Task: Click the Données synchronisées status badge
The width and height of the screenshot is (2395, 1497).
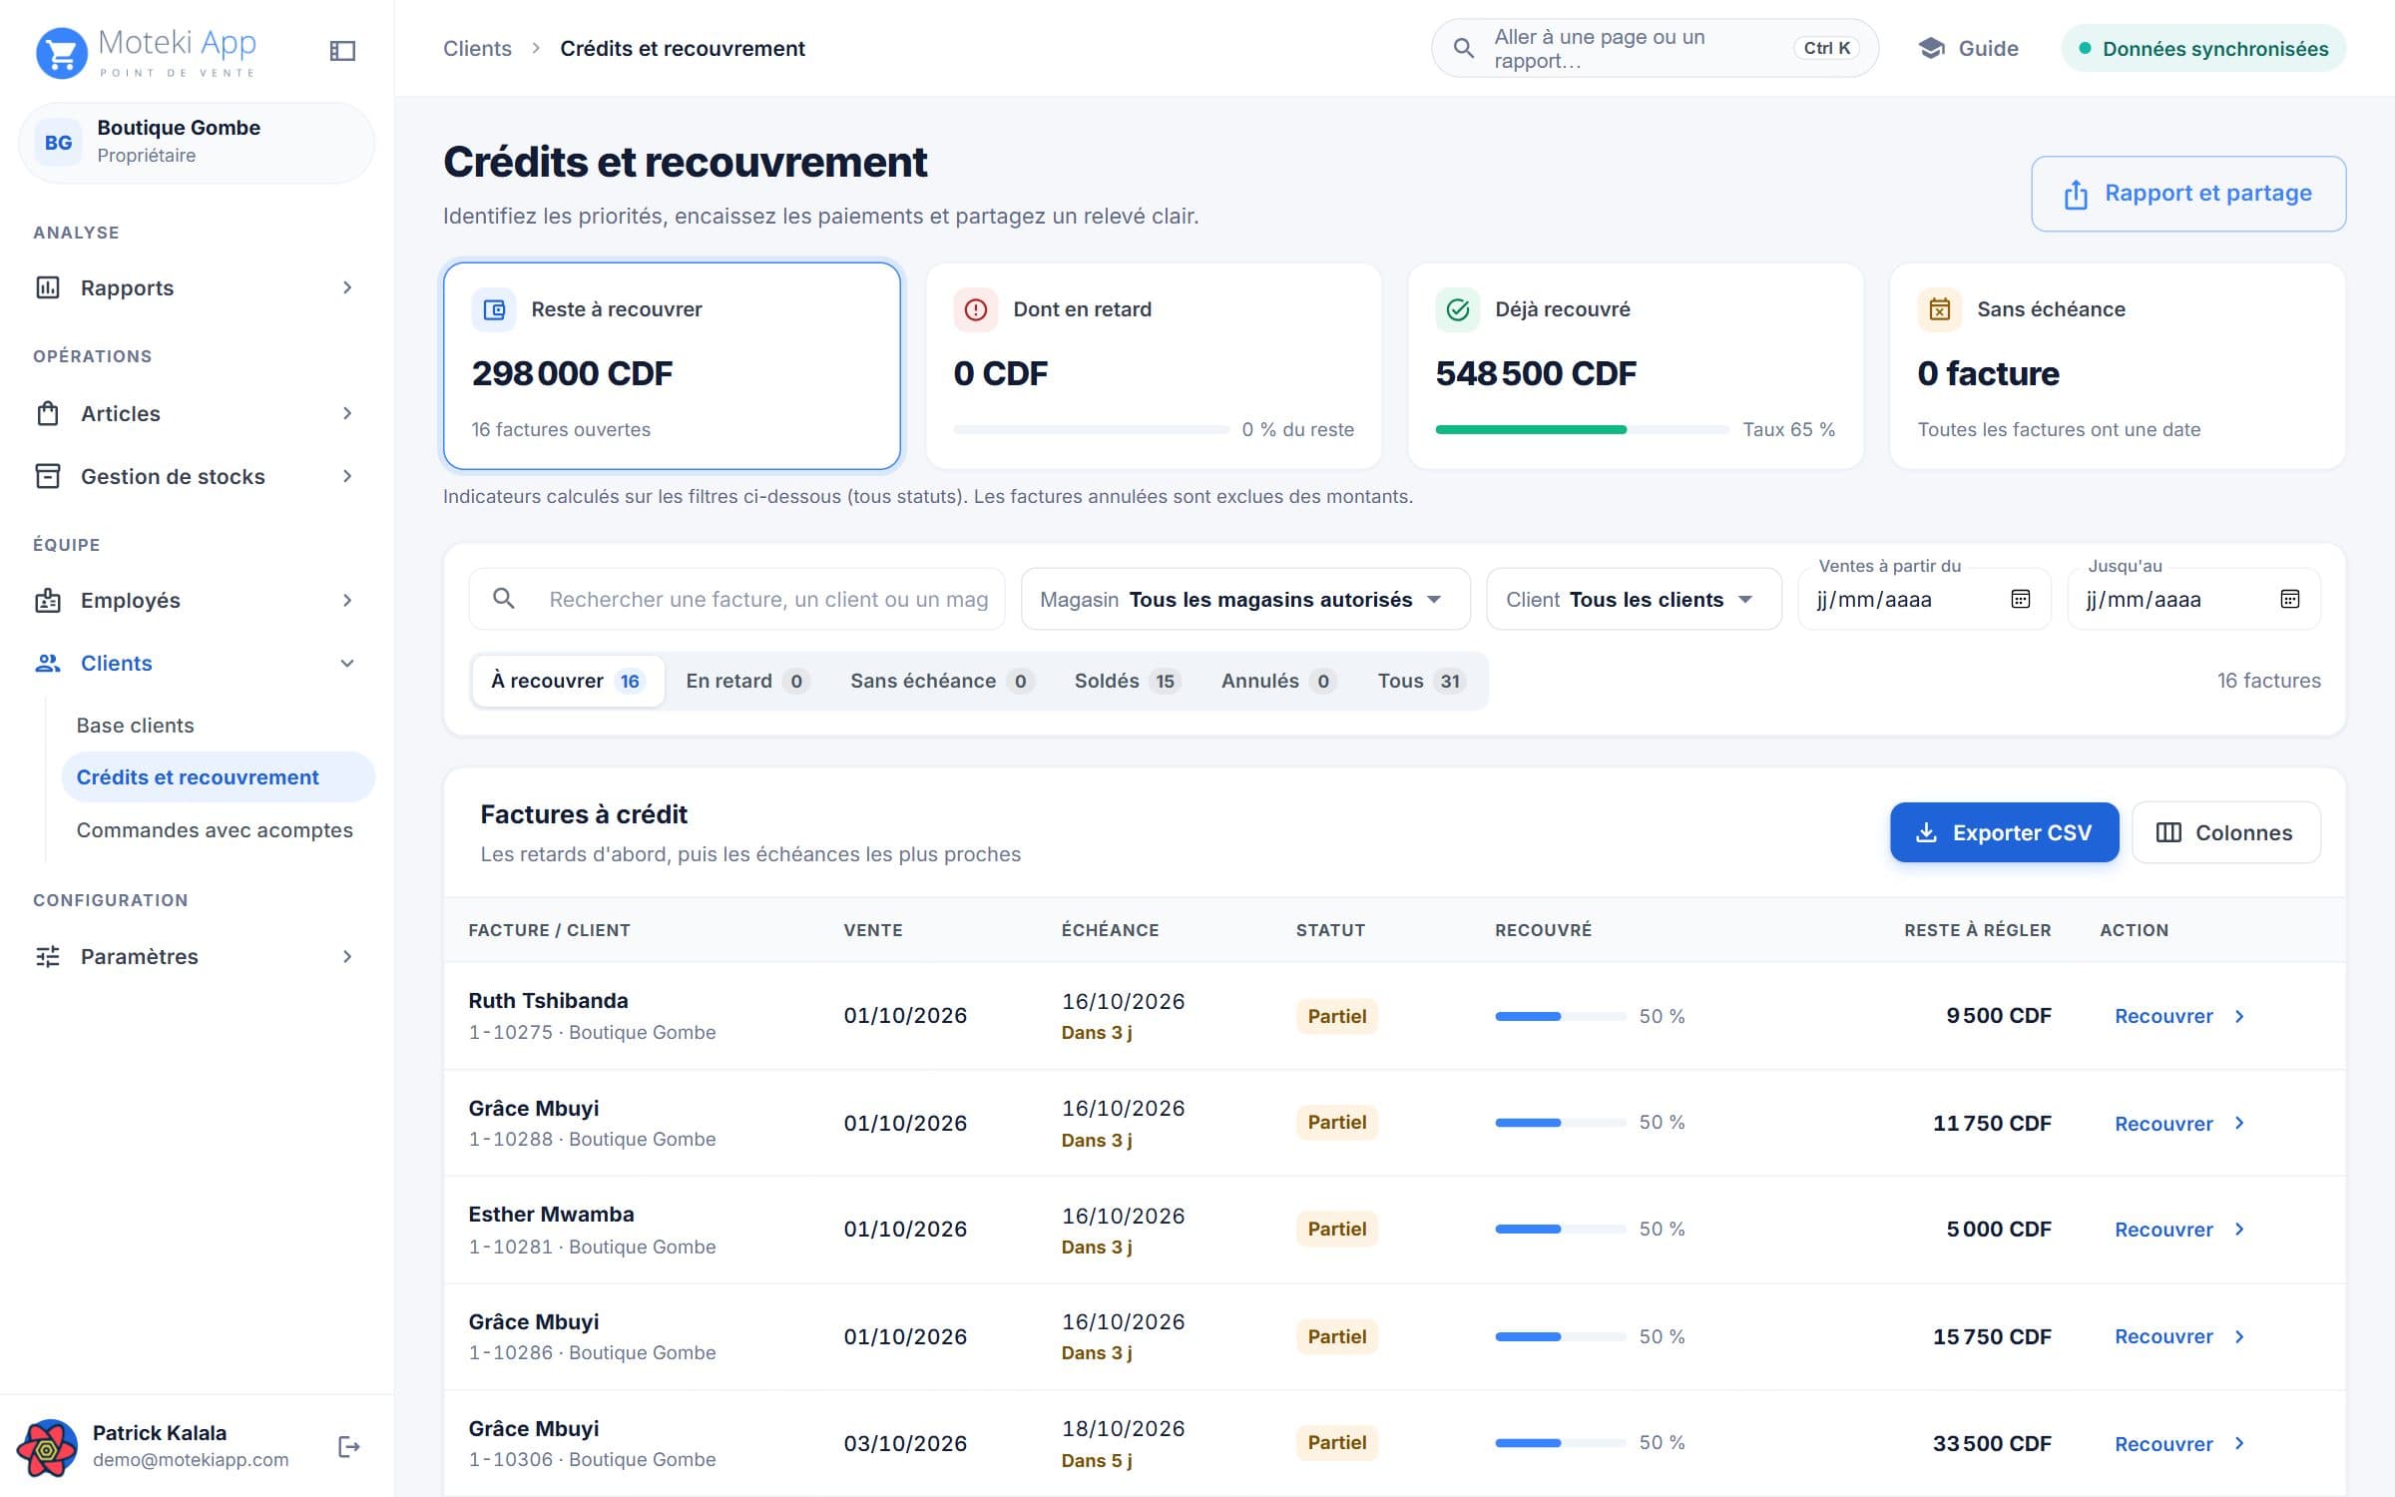Action: [x=2203, y=48]
